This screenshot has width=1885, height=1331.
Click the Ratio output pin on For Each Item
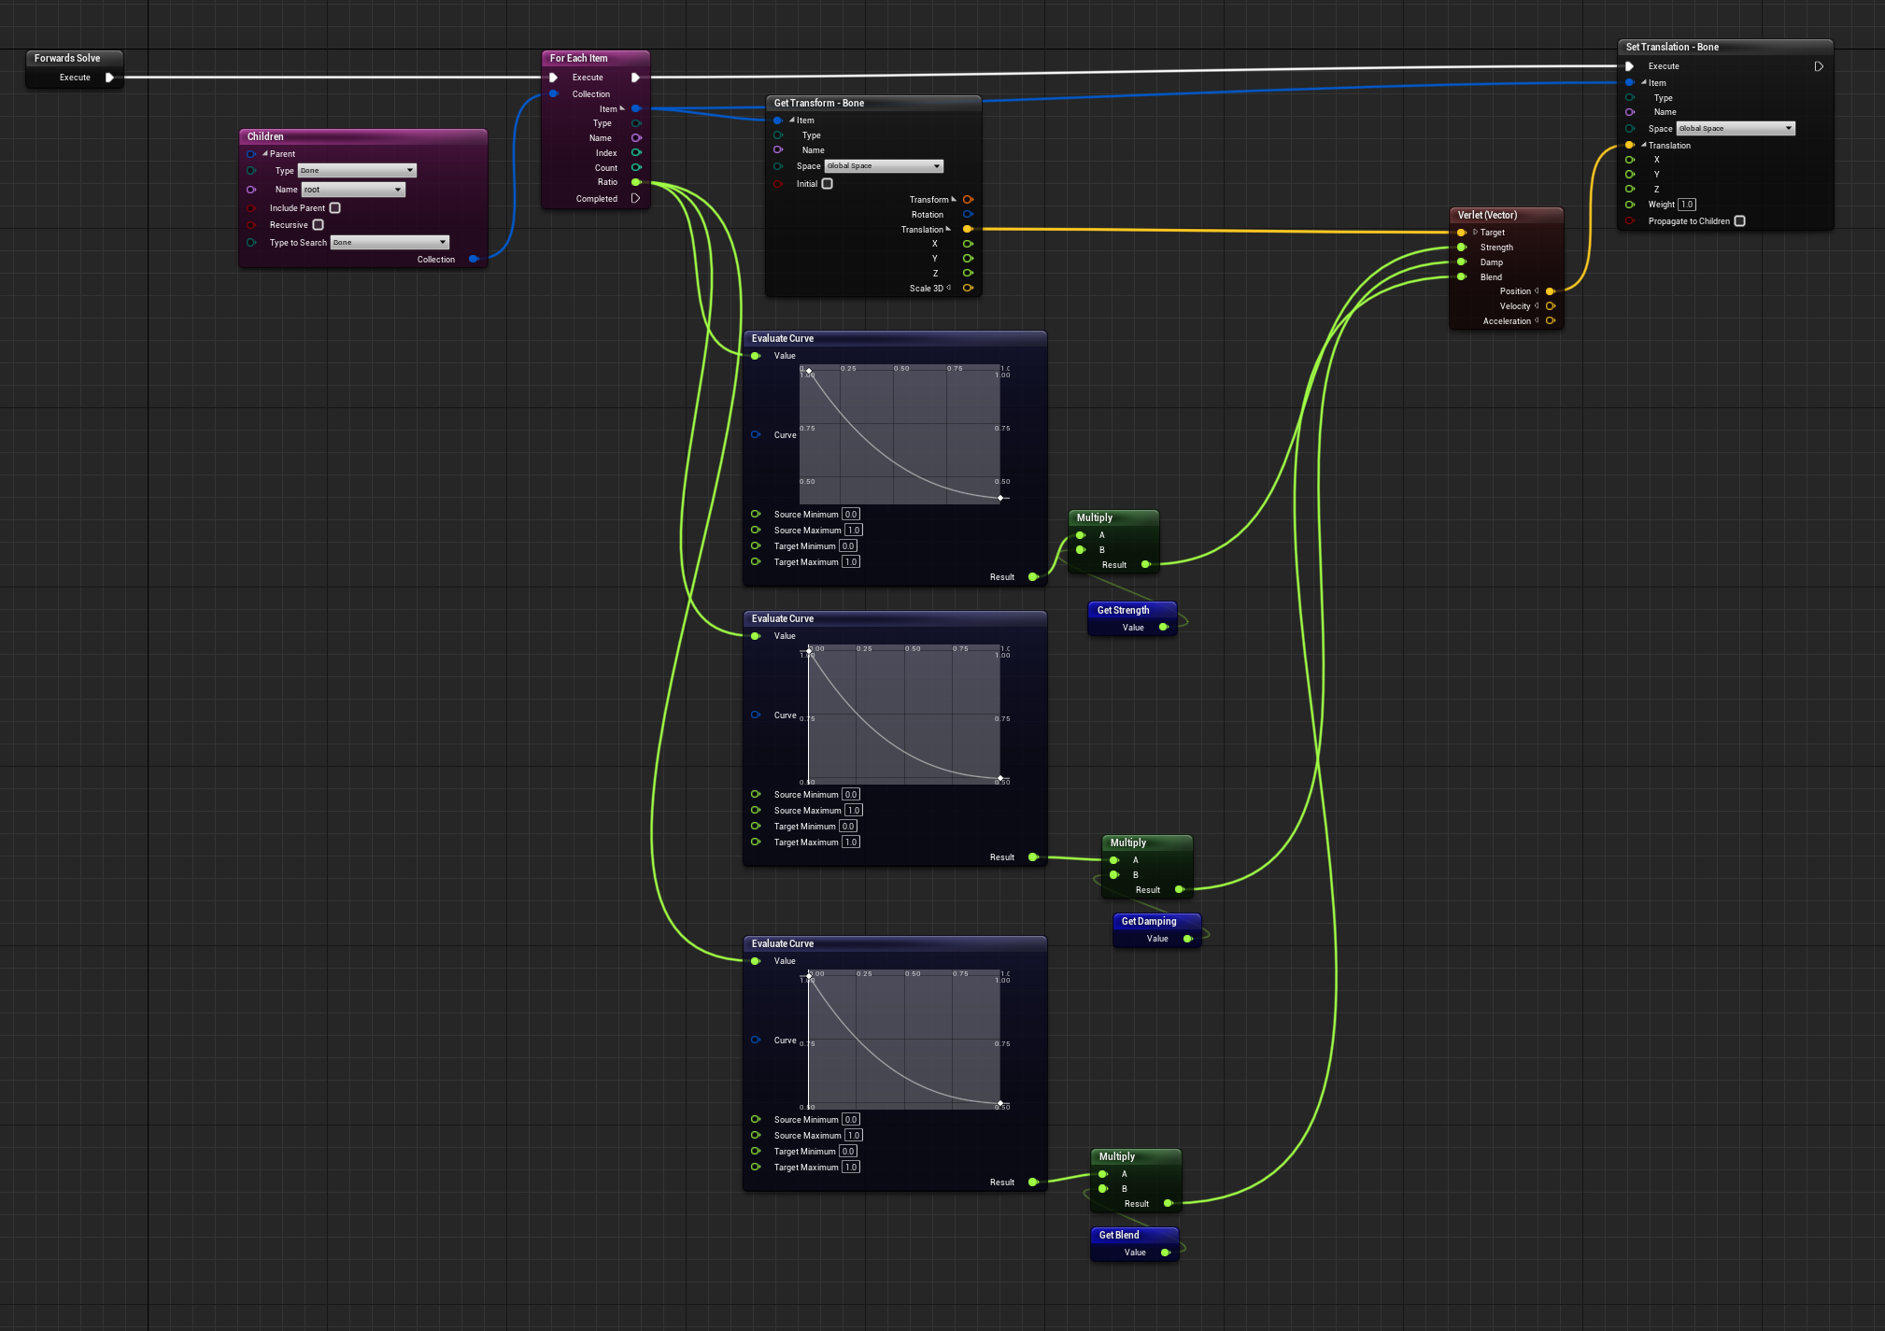click(x=636, y=182)
